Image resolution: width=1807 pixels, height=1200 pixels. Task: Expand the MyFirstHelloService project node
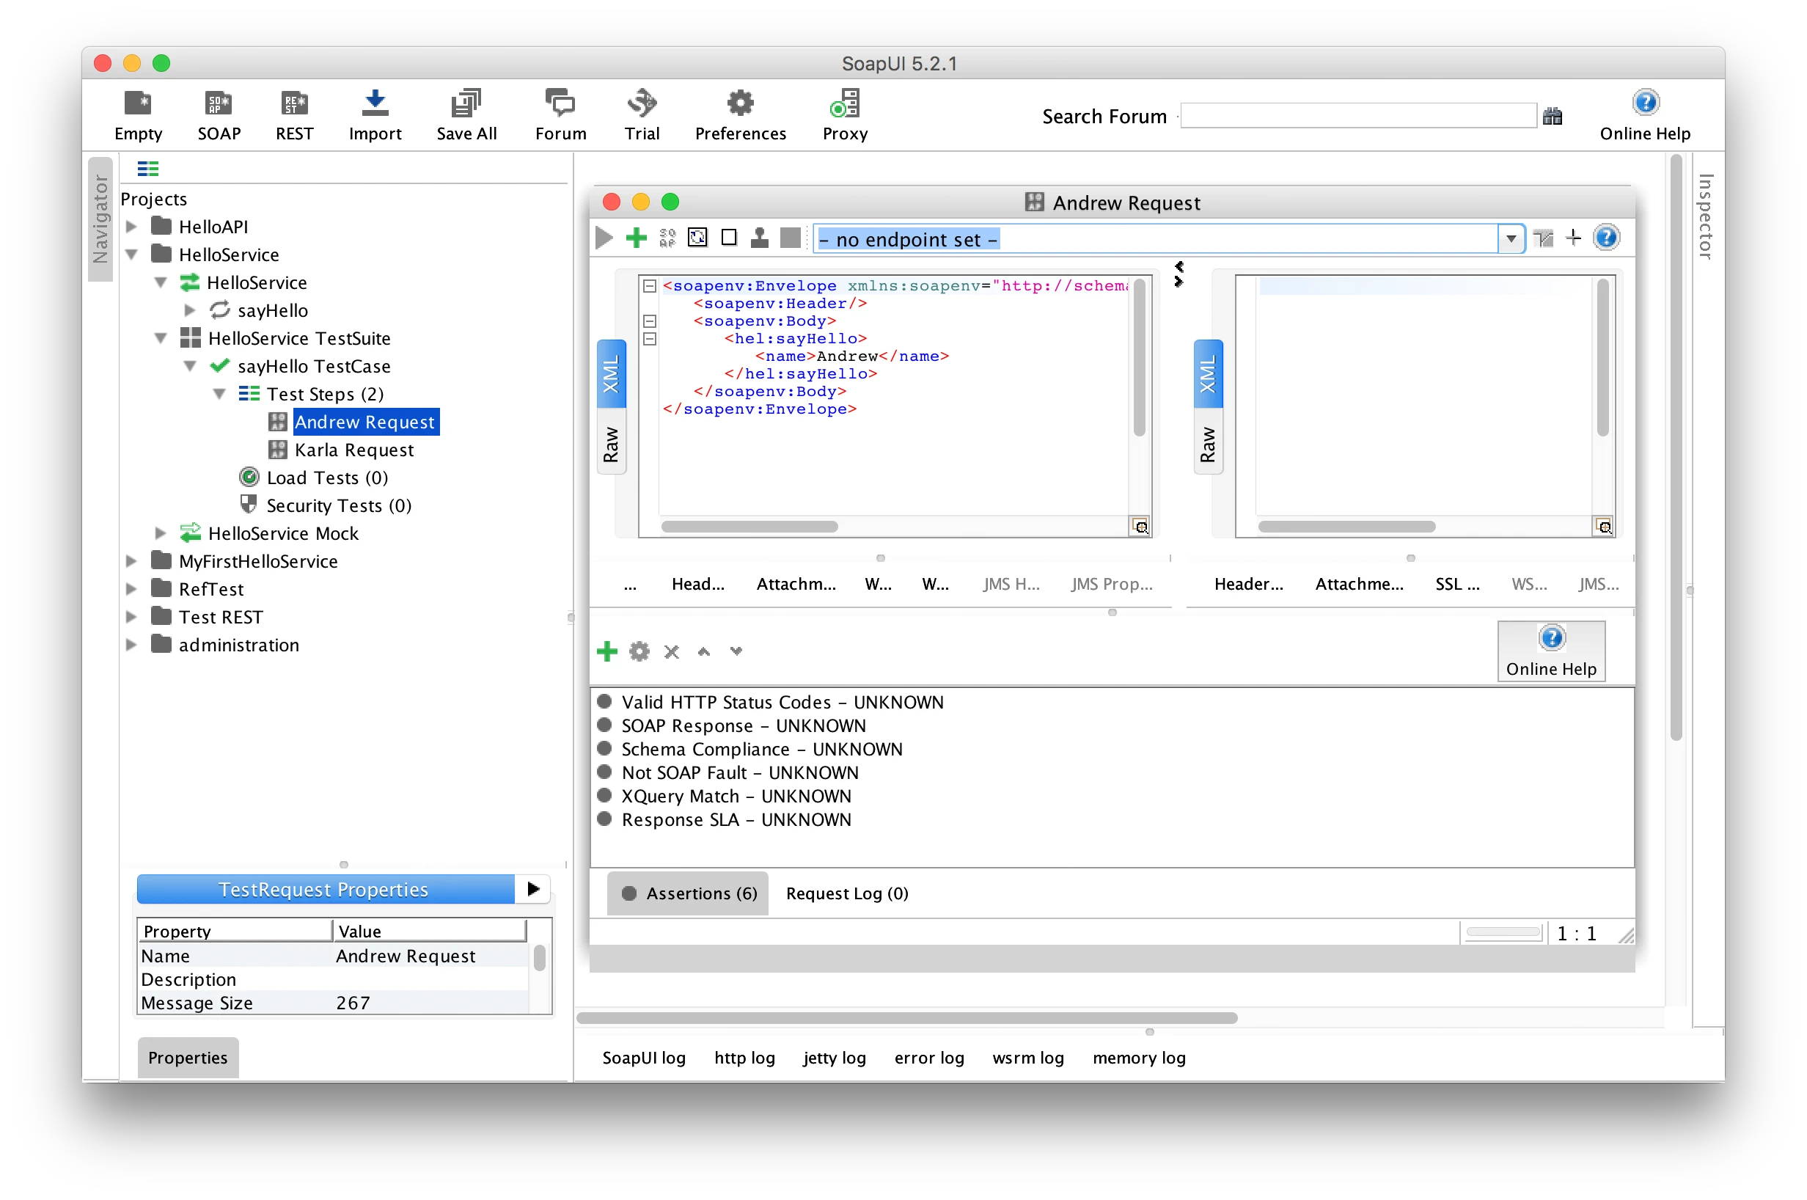131,561
